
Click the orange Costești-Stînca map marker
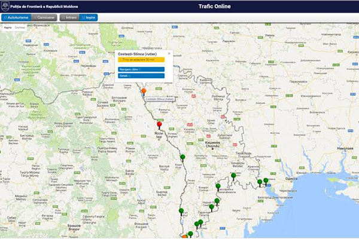144,92
